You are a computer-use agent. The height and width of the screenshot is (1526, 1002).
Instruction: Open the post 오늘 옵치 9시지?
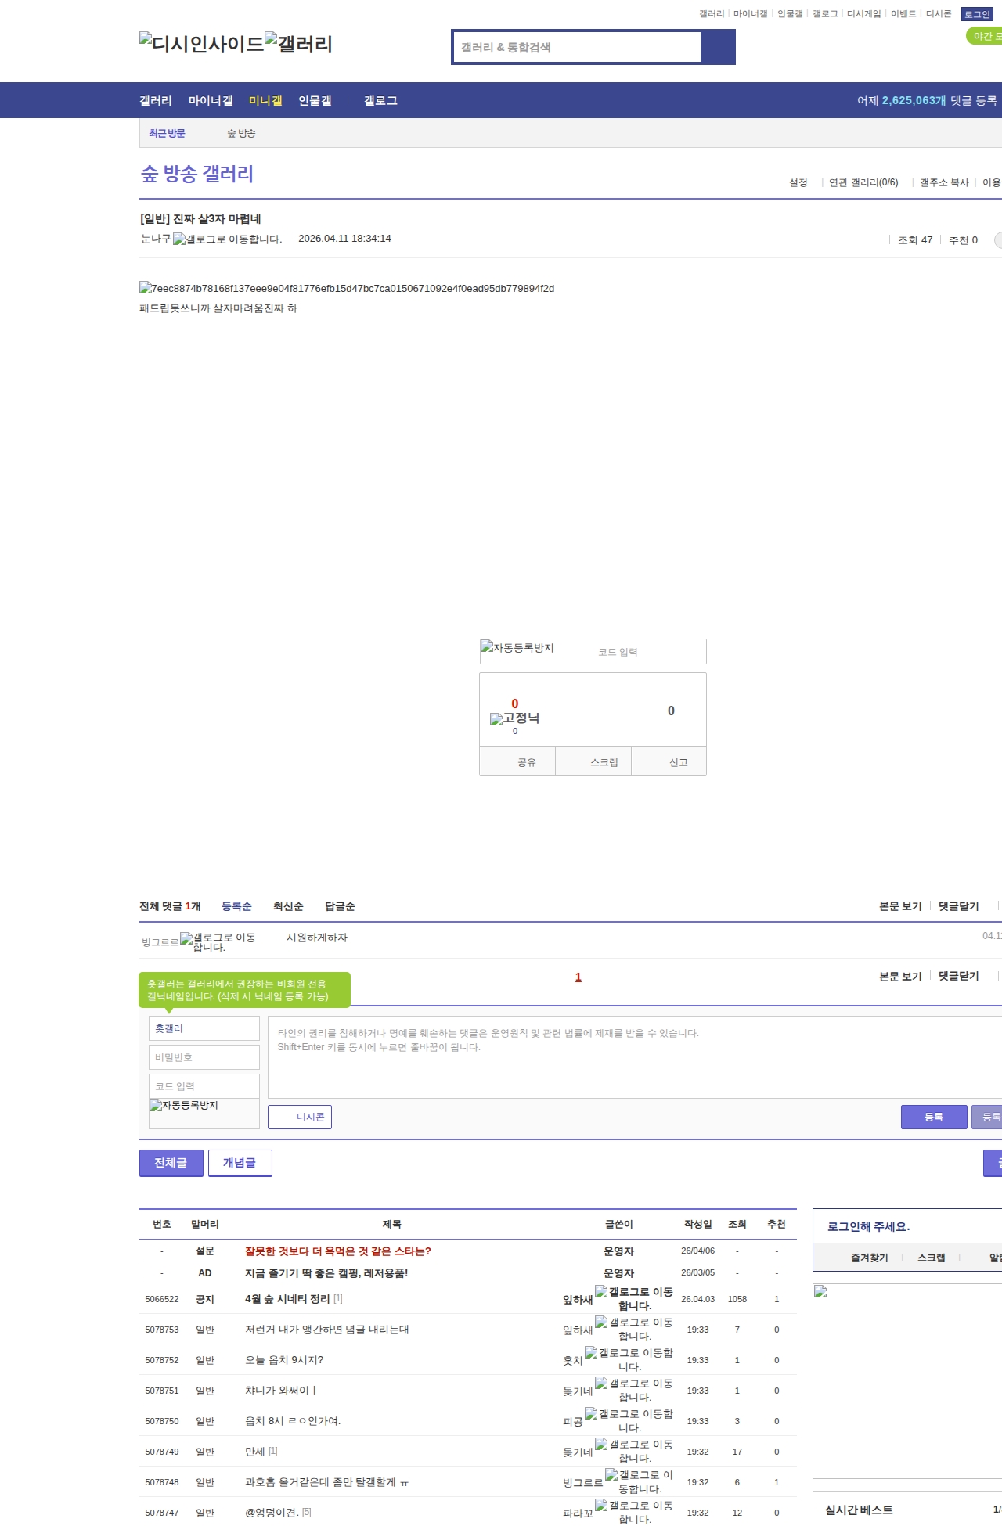284,1359
